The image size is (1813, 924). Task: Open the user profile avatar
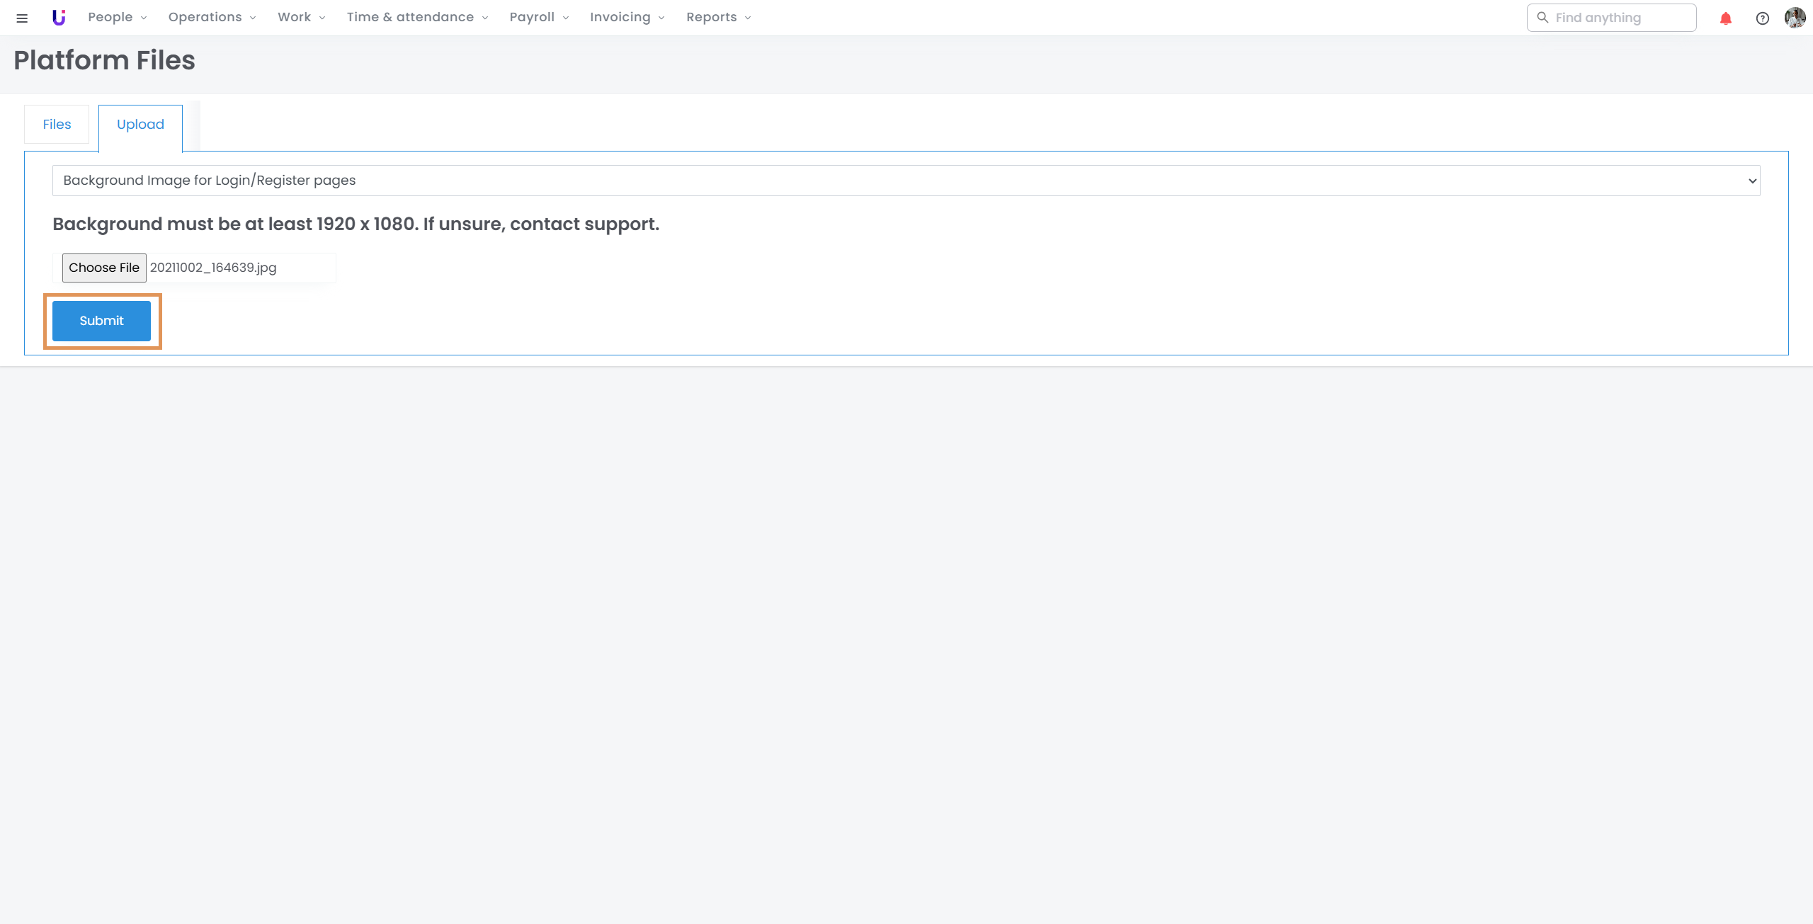(1795, 18)
